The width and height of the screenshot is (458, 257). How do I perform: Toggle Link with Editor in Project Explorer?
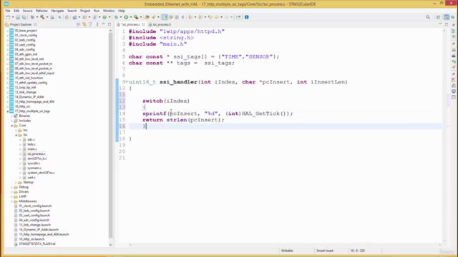(x=84, y=24)
